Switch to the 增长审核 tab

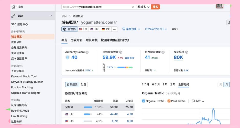pyautogui.click(x=92, y=40)
